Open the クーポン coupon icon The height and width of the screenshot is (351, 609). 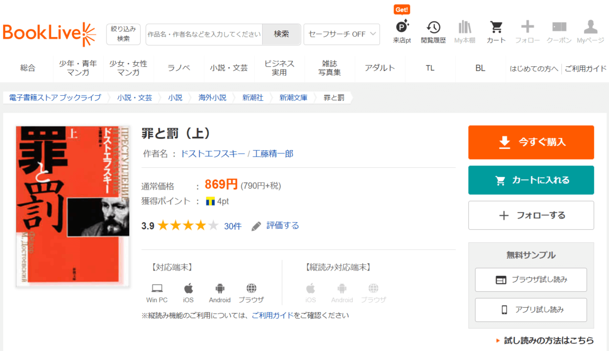point(559,28)
